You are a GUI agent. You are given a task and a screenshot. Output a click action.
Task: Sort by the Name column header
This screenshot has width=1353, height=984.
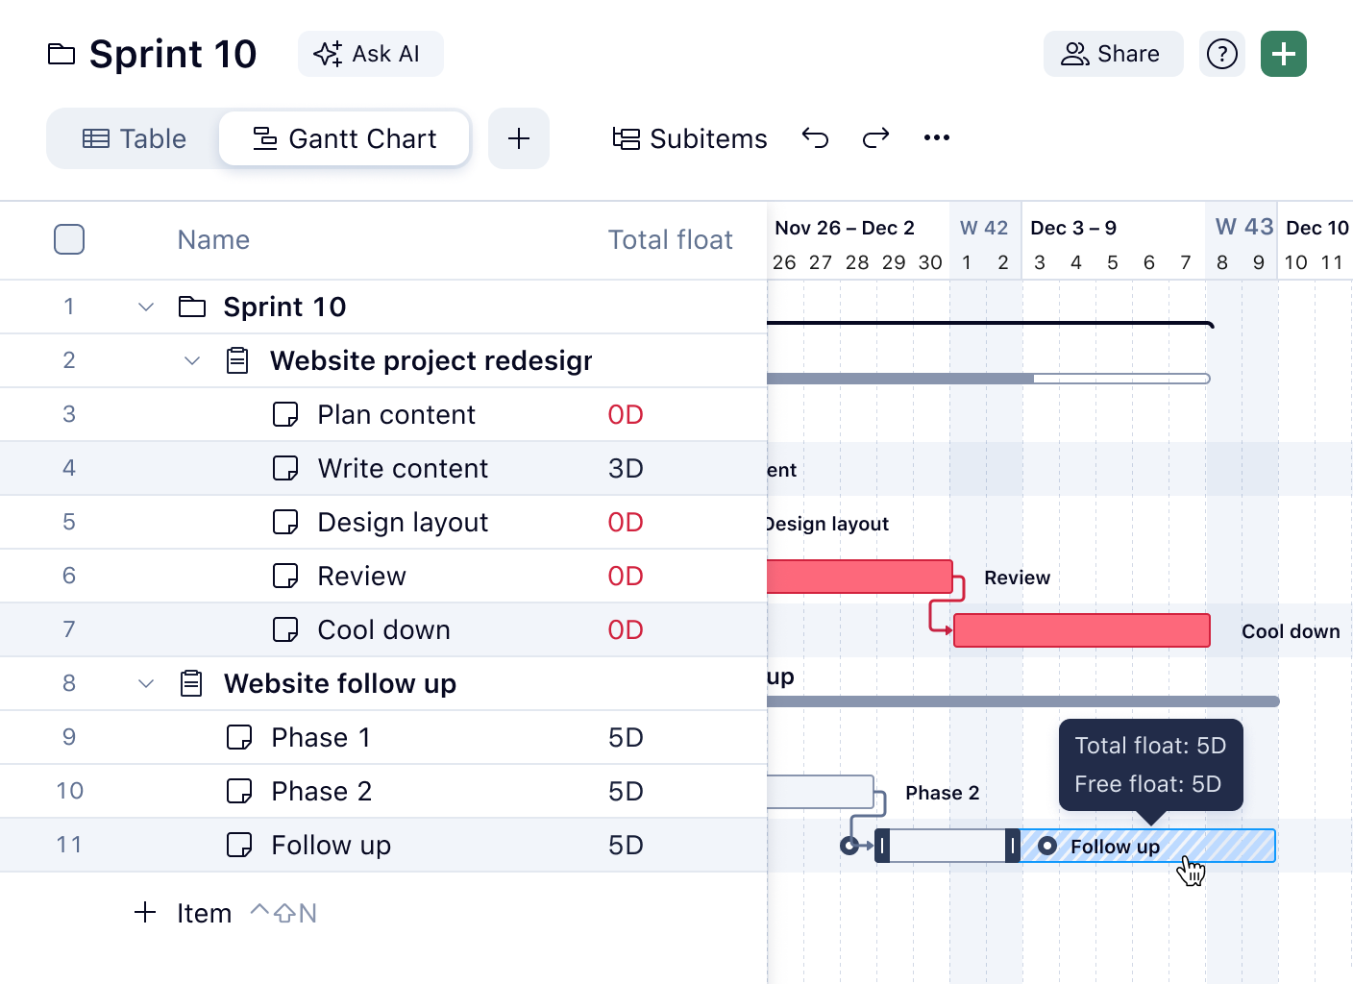click(213, 239)
